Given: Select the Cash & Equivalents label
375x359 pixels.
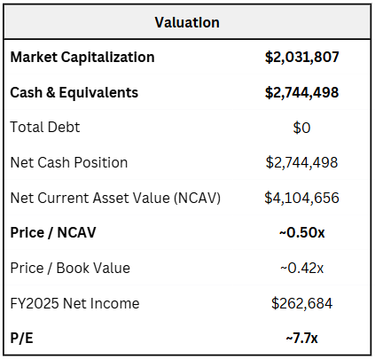Looking at the screenshot, I should (x=74, y=92).
